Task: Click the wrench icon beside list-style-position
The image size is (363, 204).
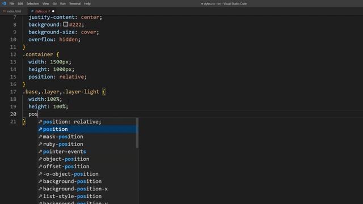Action: tap(40, 196)
